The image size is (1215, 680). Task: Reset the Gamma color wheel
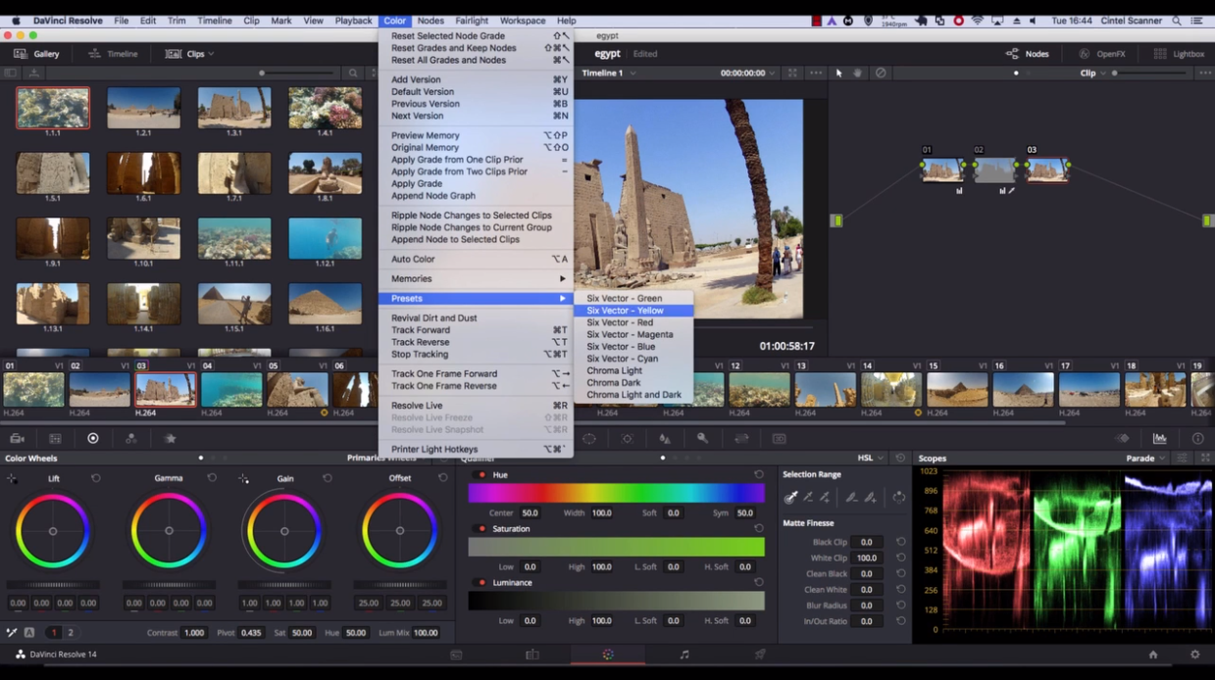212,478
